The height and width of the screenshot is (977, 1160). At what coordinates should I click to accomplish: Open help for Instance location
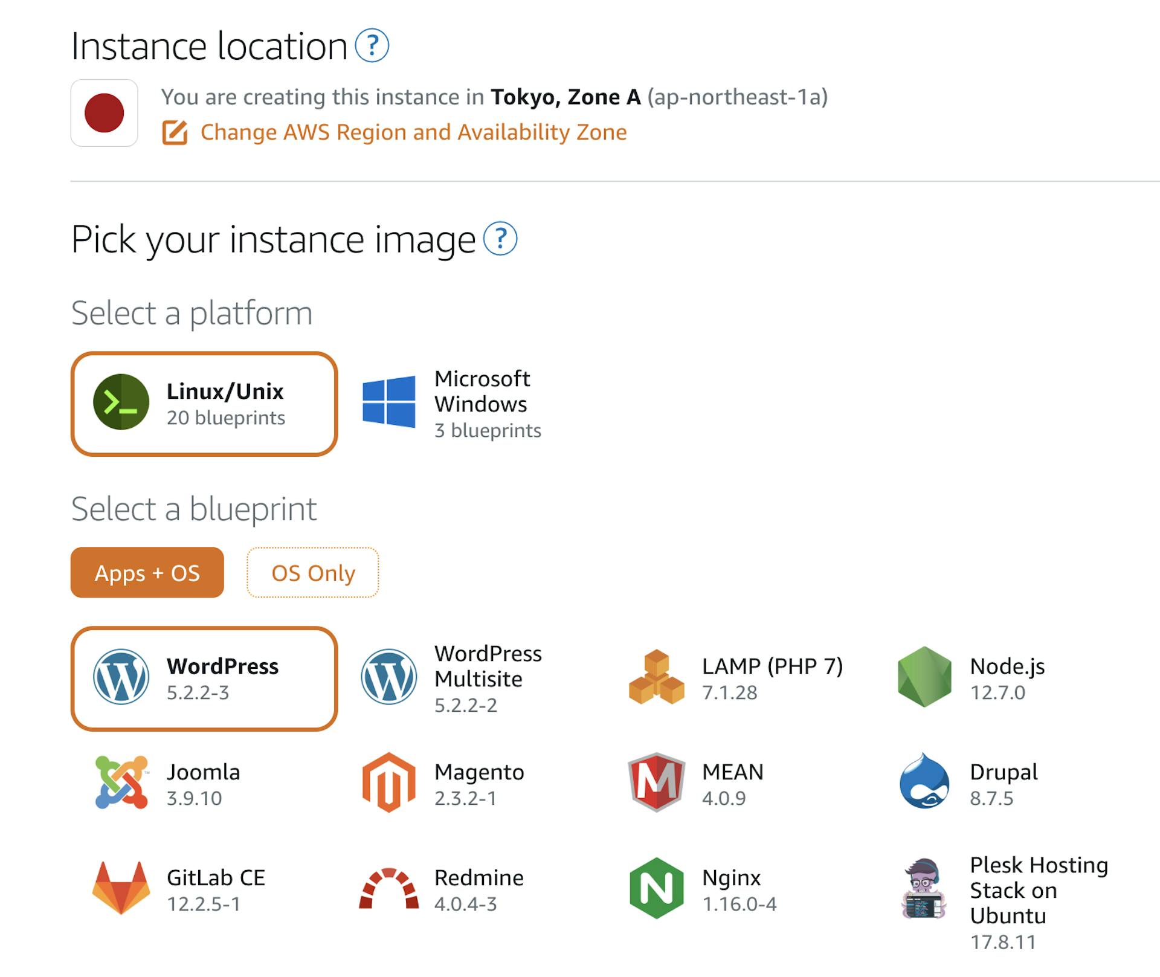(372, 46)
